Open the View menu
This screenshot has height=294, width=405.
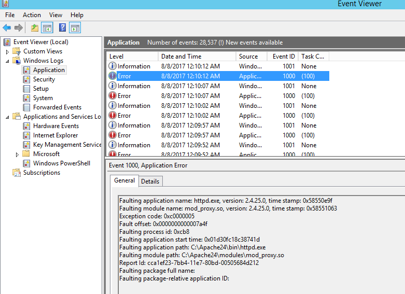(55, 15)
